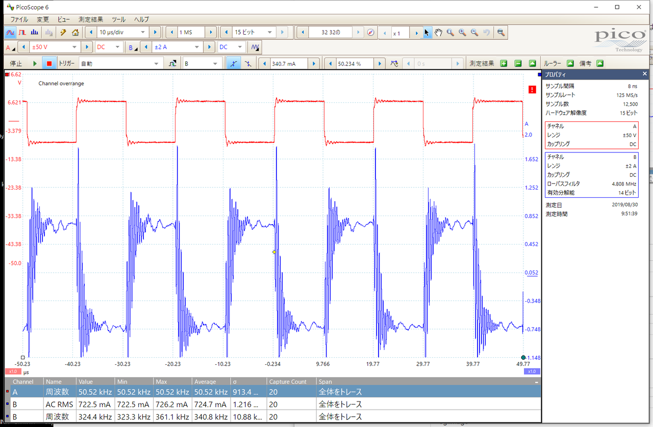Click the zoom-in magnifier tool
Screen dimensions: 653x427
462,32
